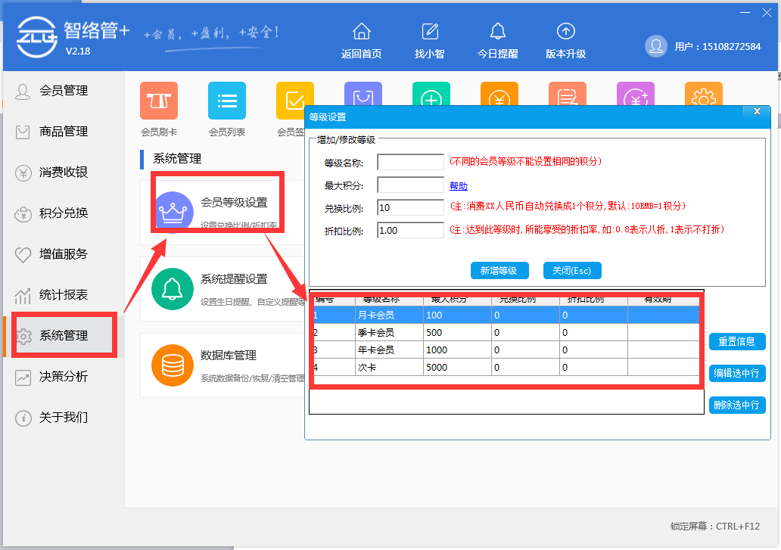Screen dimensions: 781x550
Task: Click the 锁定屏幕 CTRL+F12 text
Action: pyautogui.click(x=715, y=526)
